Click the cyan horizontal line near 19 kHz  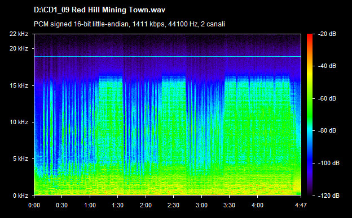pyautogui.click(x=168, y=57)
